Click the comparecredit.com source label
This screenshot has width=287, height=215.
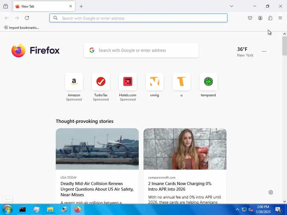click(x=162, y=177)
